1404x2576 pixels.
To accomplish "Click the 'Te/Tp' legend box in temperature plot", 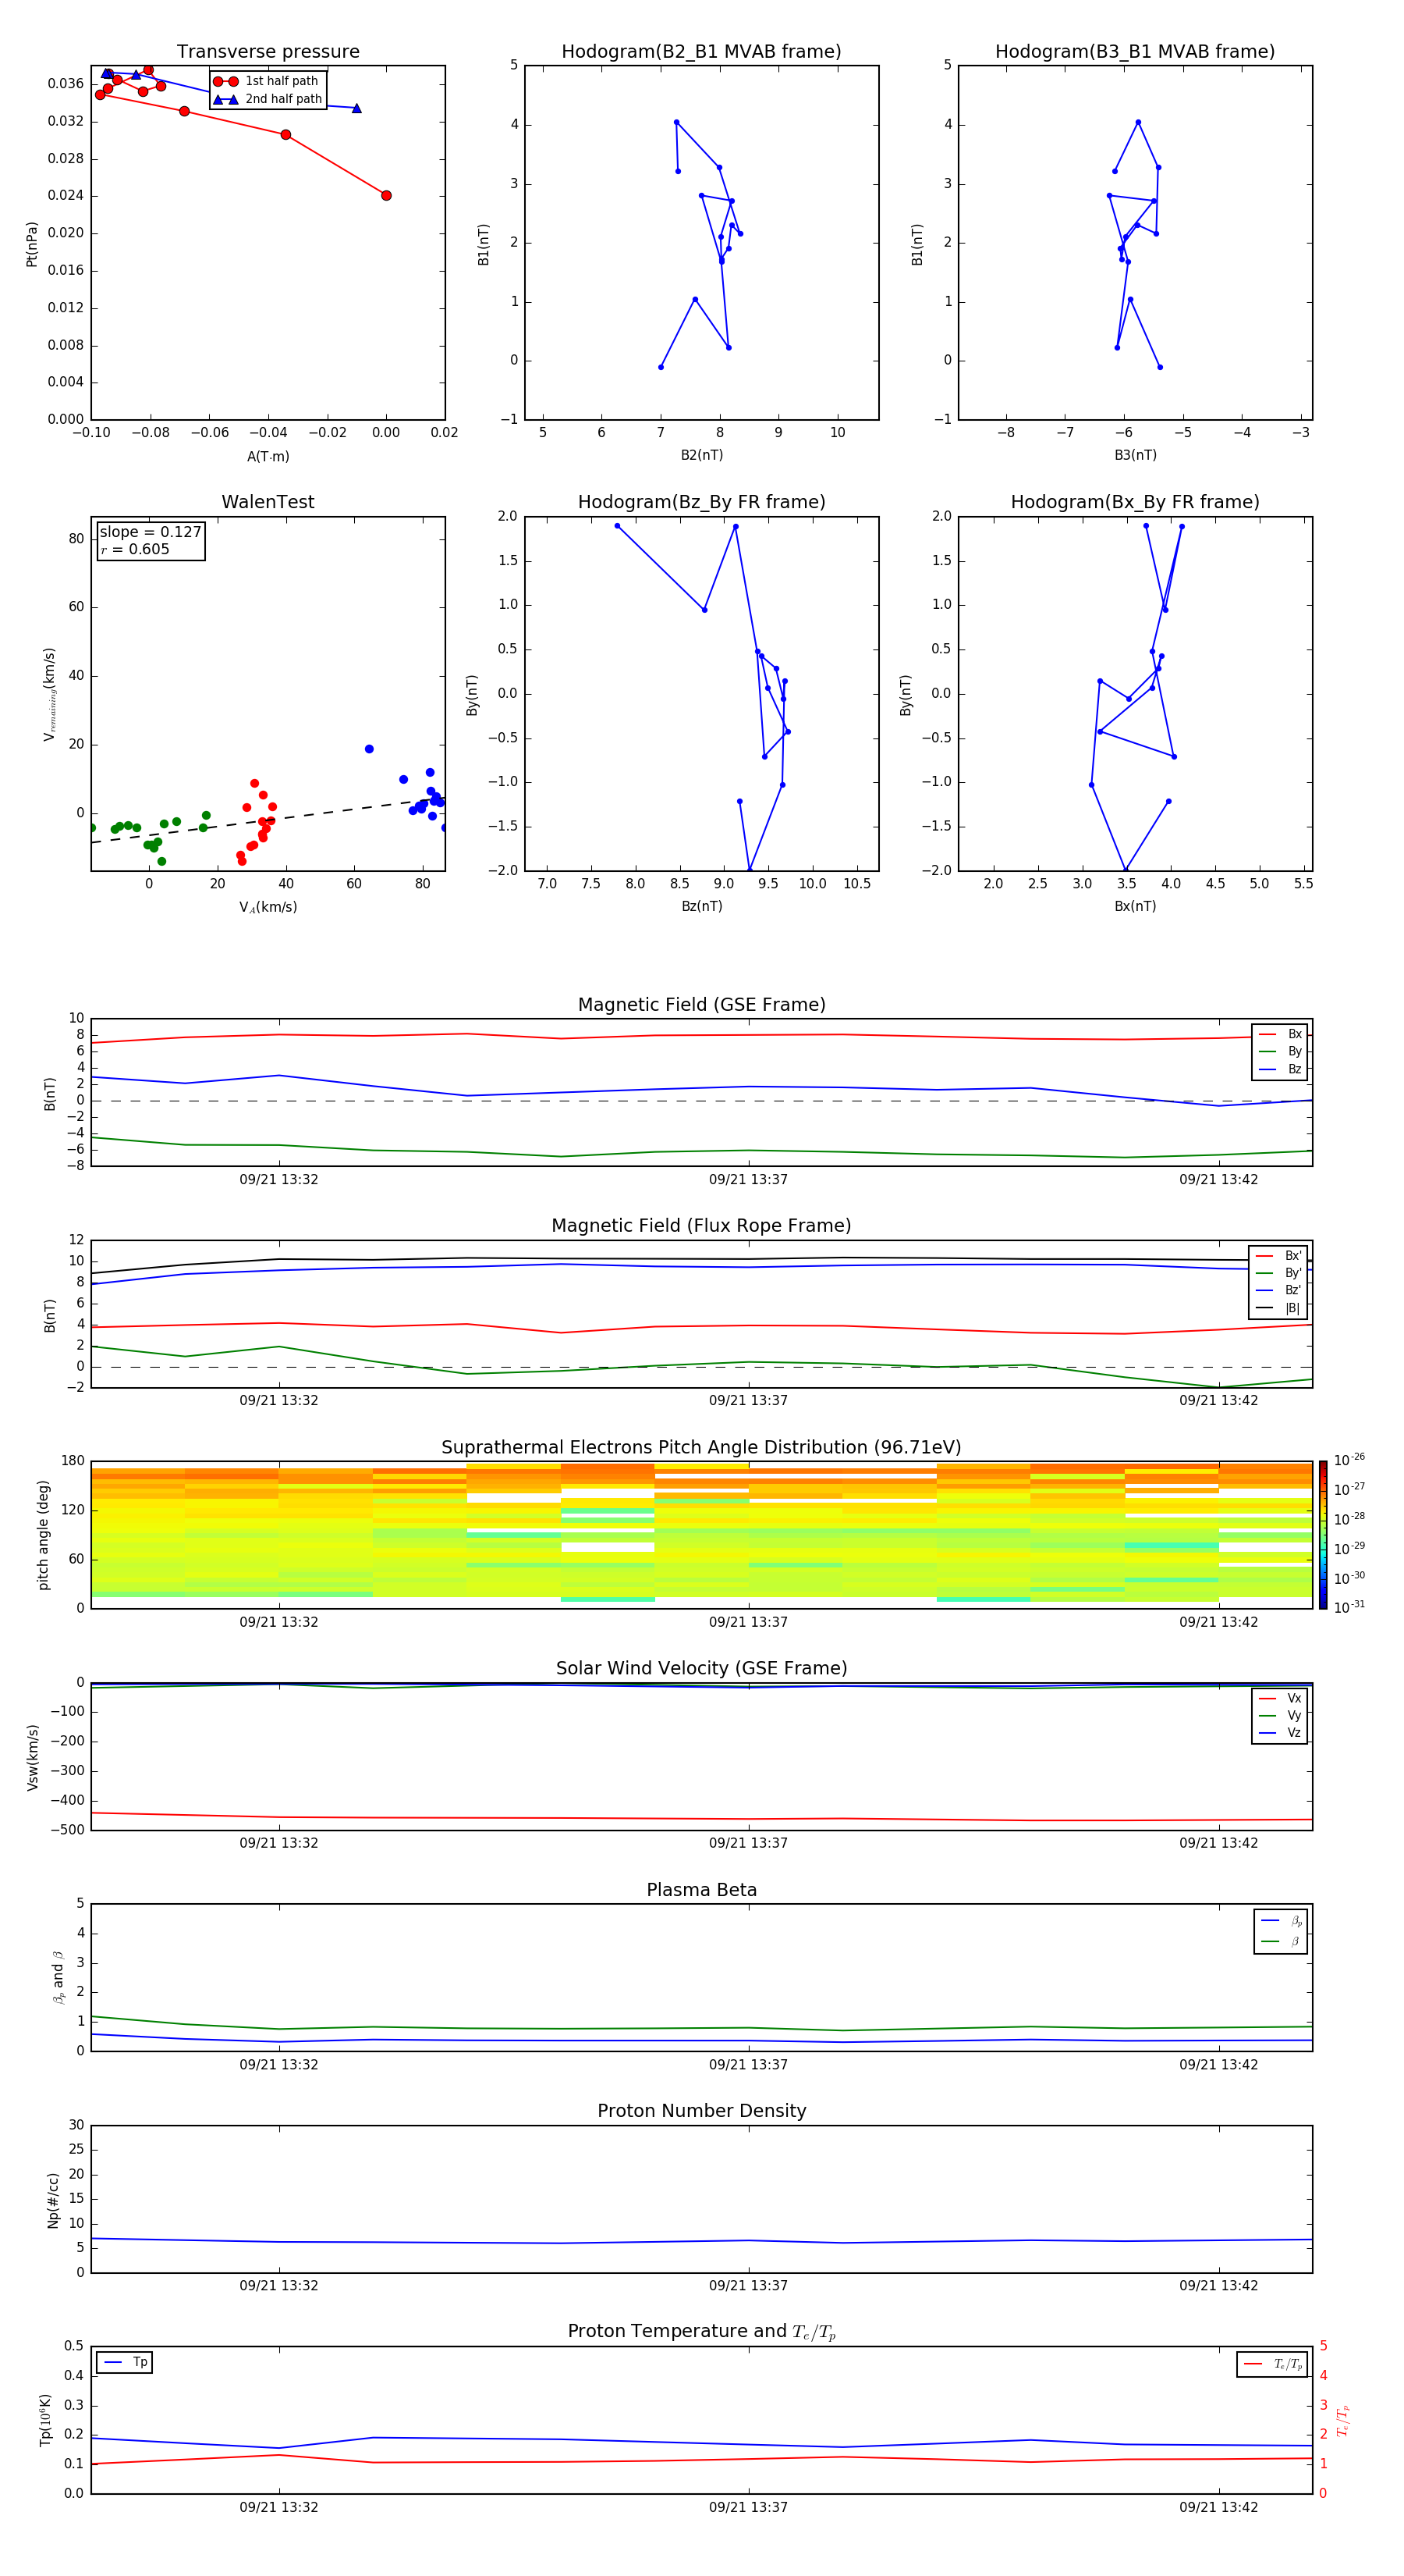I will pos(1272,2365).
